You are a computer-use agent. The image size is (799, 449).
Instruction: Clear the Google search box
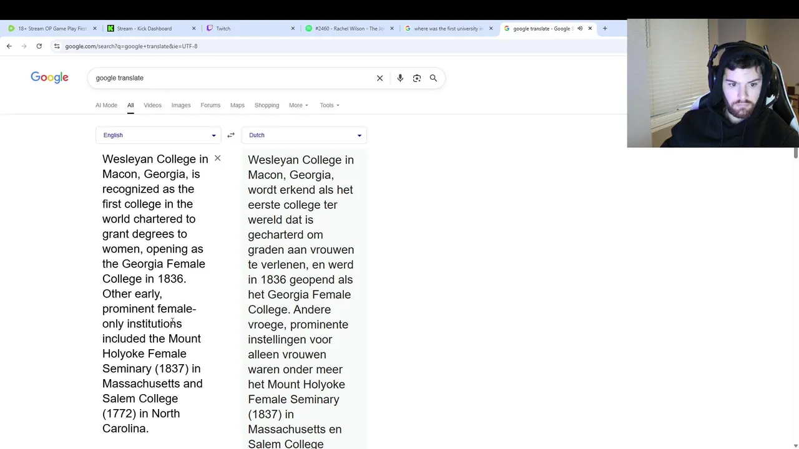pyautogui.click(x=380, y=78)
